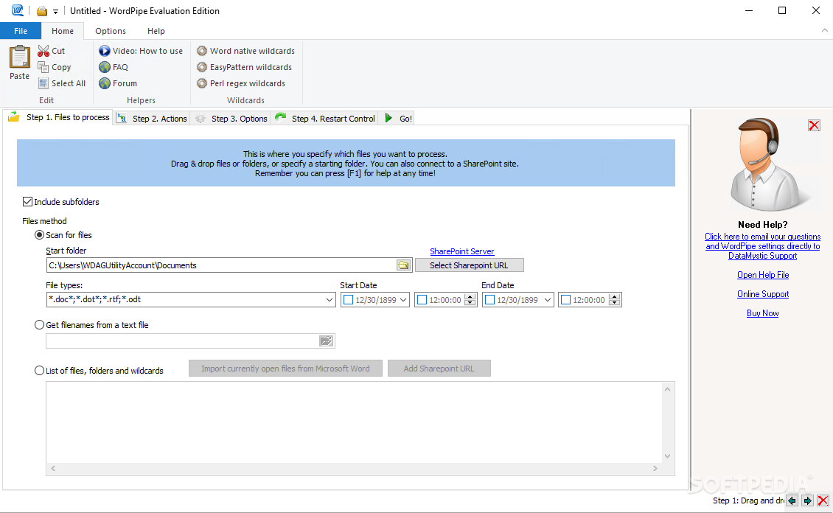833x513 pixels.
Task: Enable the Start Date date checkbox
Action: (x=349, y=300)
